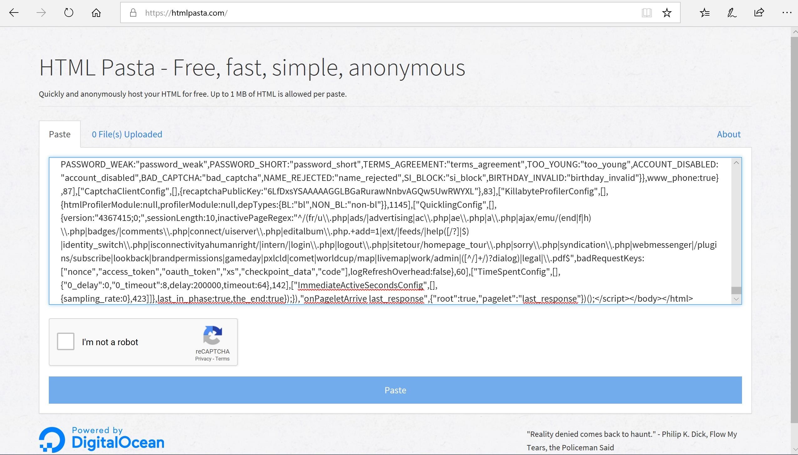Open the browser home page

(x=96, y=13)
